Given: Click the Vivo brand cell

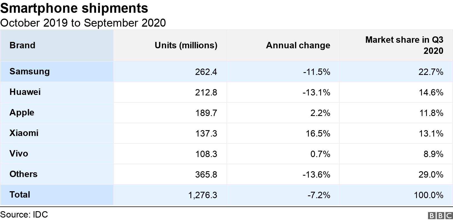Looking at the screenshot, I should (x=57, y=154).
